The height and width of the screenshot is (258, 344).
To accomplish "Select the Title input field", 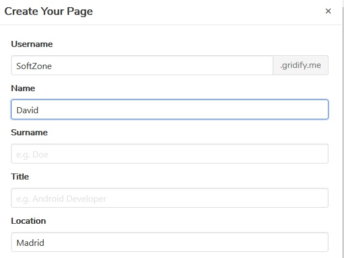I will coord(170,198).
